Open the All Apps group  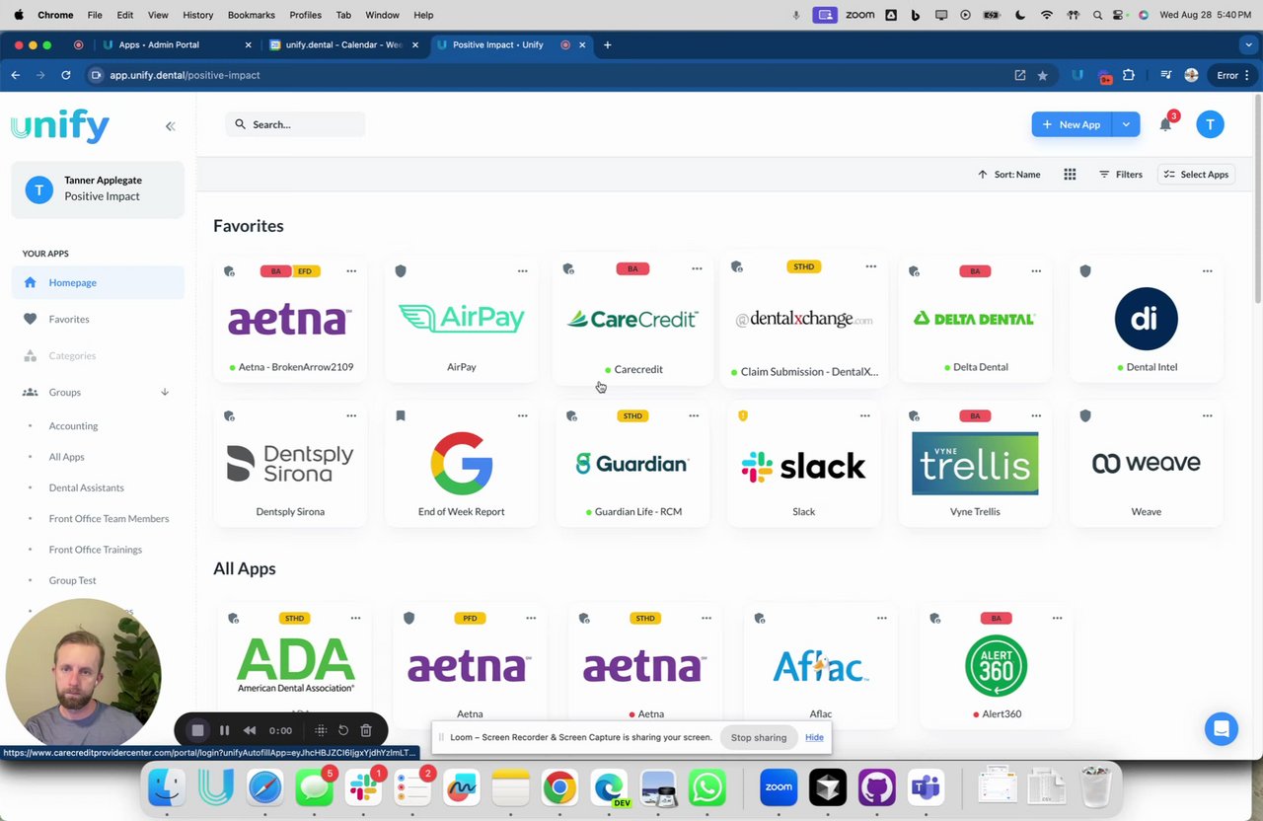[x=66, y=457]
